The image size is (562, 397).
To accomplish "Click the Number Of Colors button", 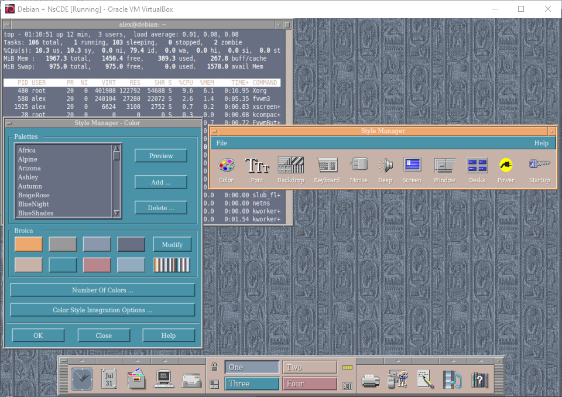I will click(x=102, y=290).
